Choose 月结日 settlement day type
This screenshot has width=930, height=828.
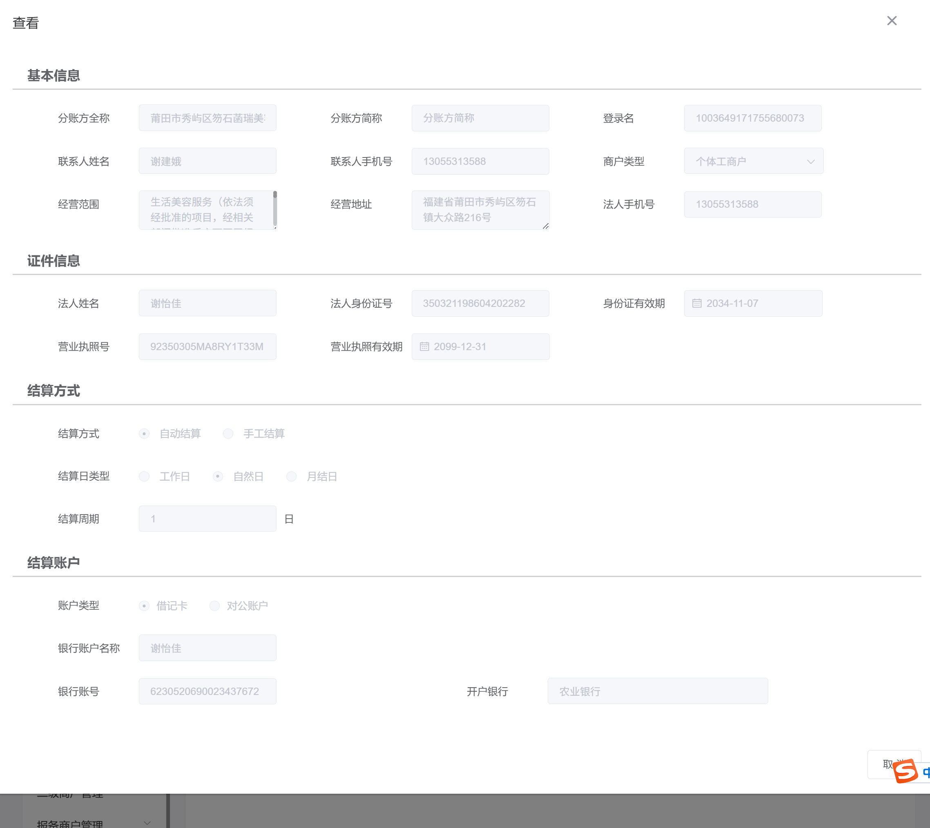tap(291, 476)
